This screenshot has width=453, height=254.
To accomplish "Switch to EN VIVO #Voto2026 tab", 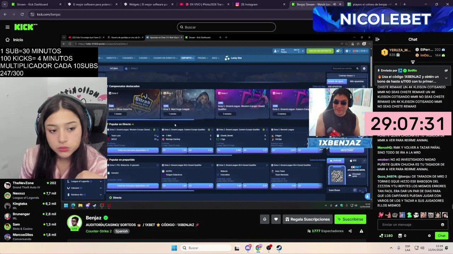I will (204, 4).
